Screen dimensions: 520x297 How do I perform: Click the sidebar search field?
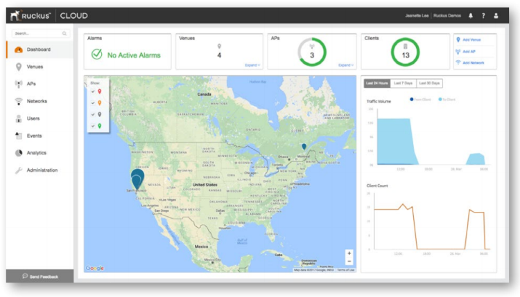[38, 33]
